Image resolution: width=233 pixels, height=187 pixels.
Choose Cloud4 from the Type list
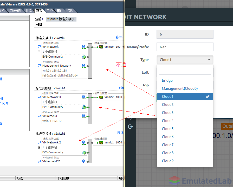185,121
